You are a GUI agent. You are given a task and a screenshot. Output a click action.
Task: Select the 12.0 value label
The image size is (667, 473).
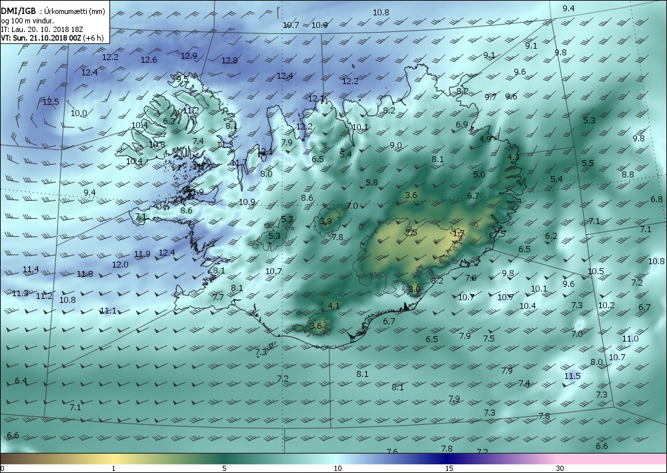pos(120,265)
